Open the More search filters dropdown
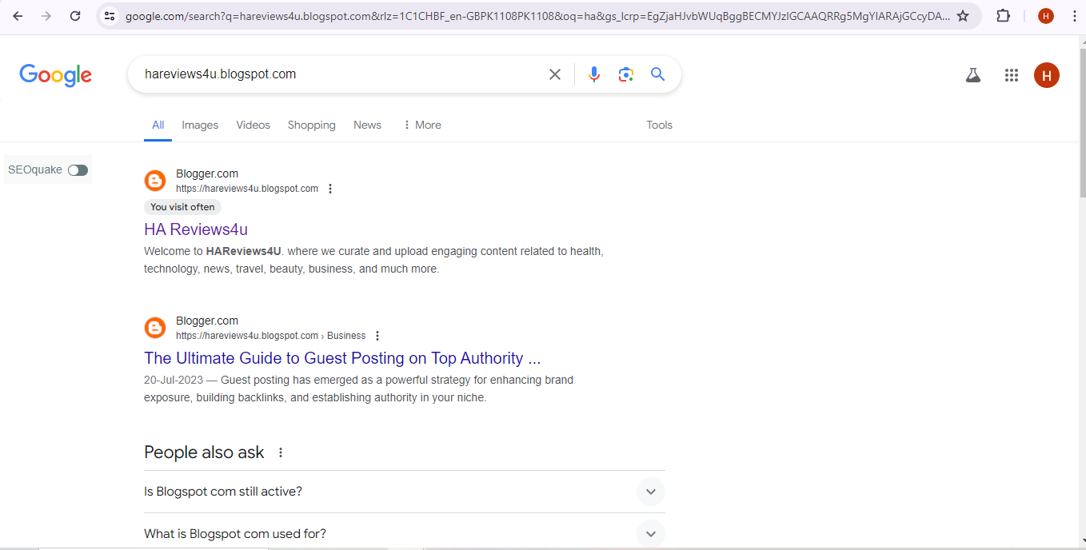The image size is (1086, 550). tap(421, 125)
